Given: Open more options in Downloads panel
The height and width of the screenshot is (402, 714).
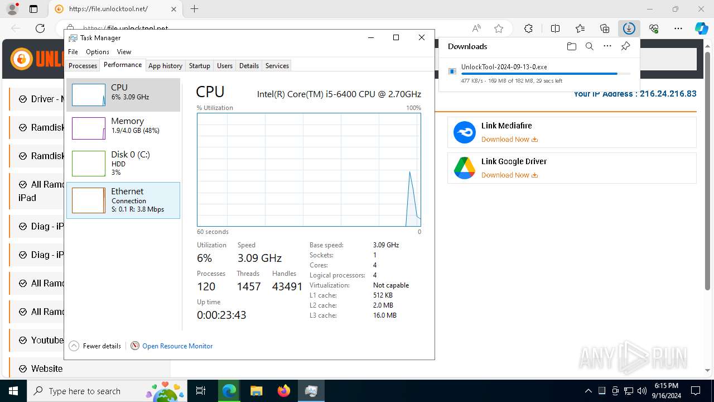Looking at the screenshot, I should [x=607, y=46].
